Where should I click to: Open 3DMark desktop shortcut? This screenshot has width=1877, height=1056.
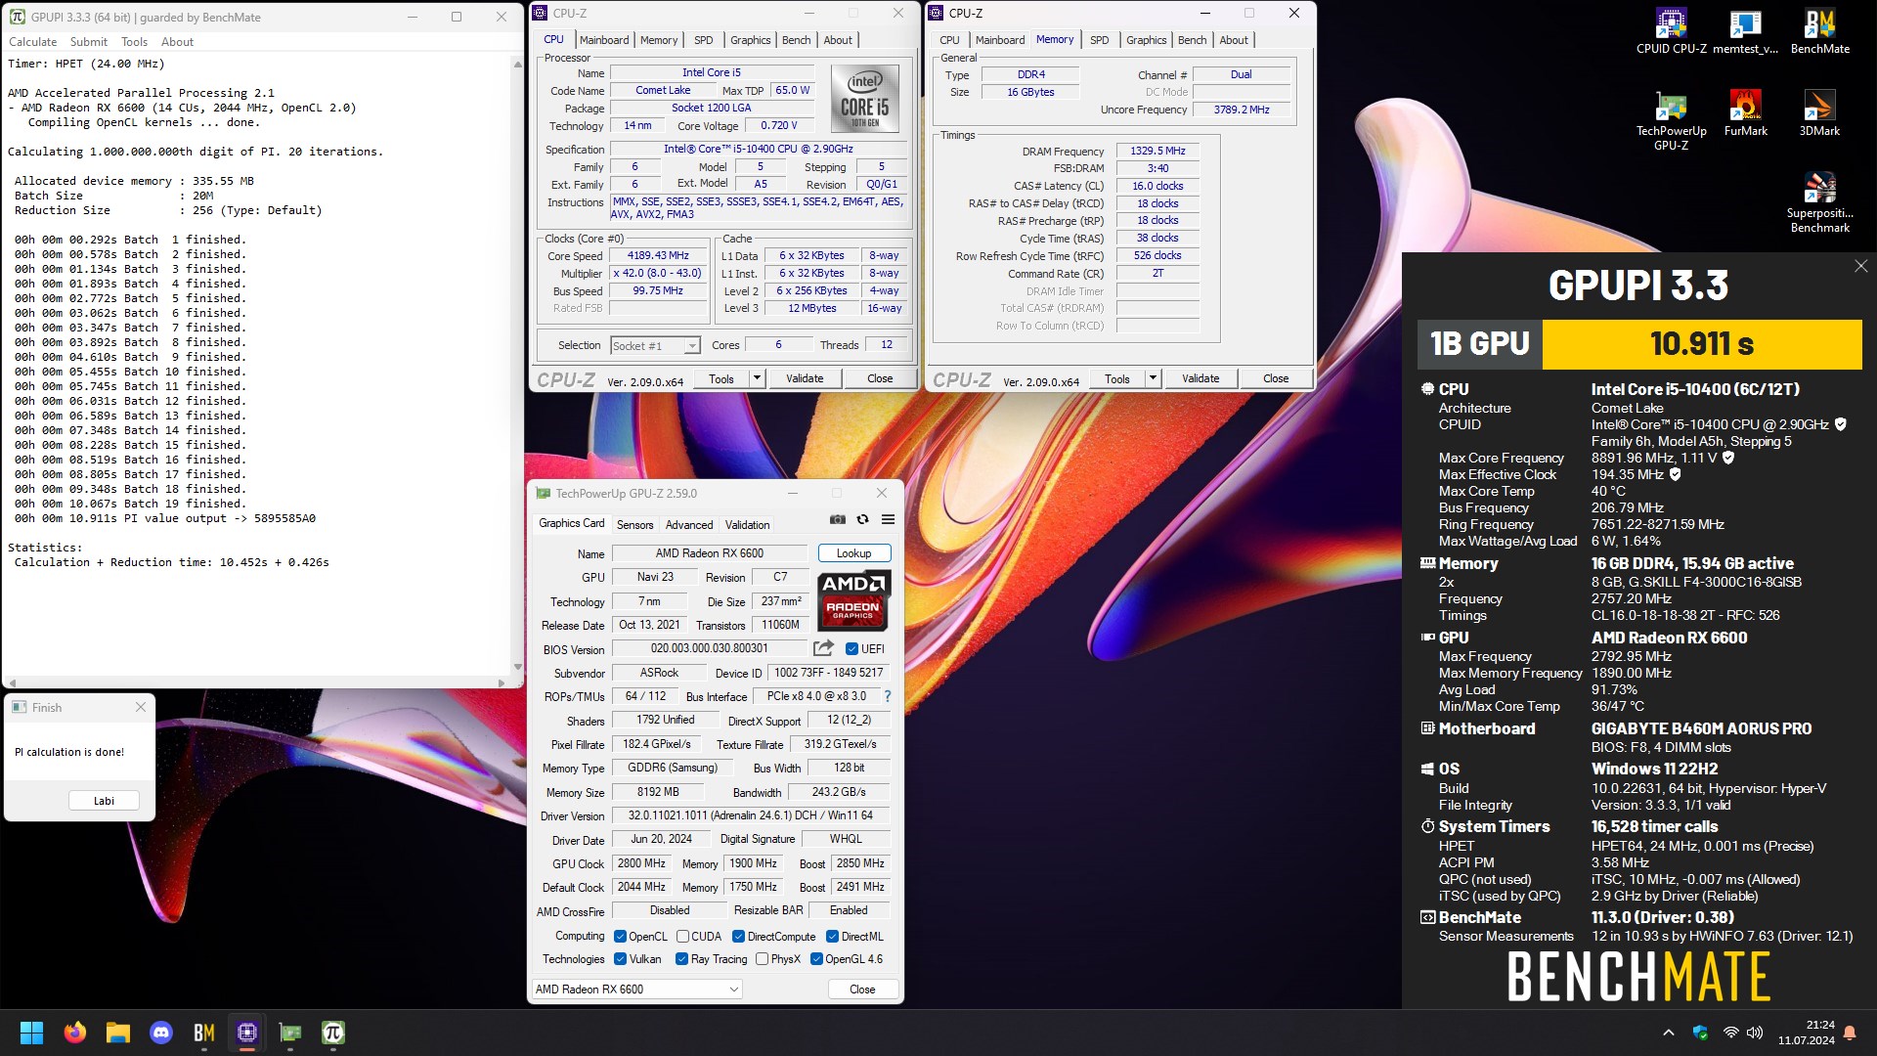pyautogui.click(x=1819, y=112)
